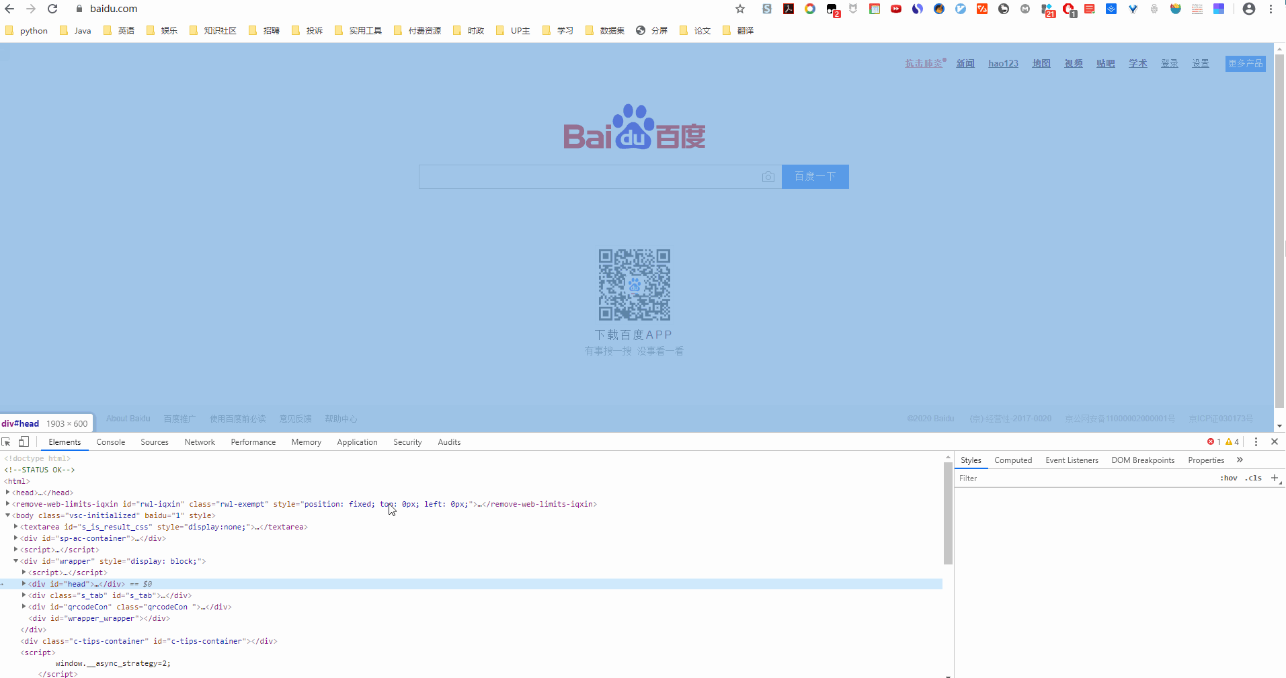The image size is (1286, 678).
Task: Toggle the :hov element state panel
Action: point(1229,478)
